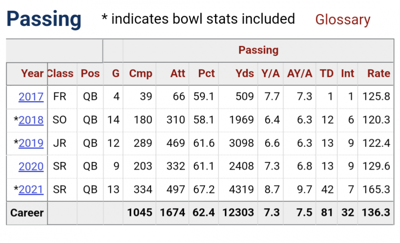Open the 2020 season link

tap(31, 166)
